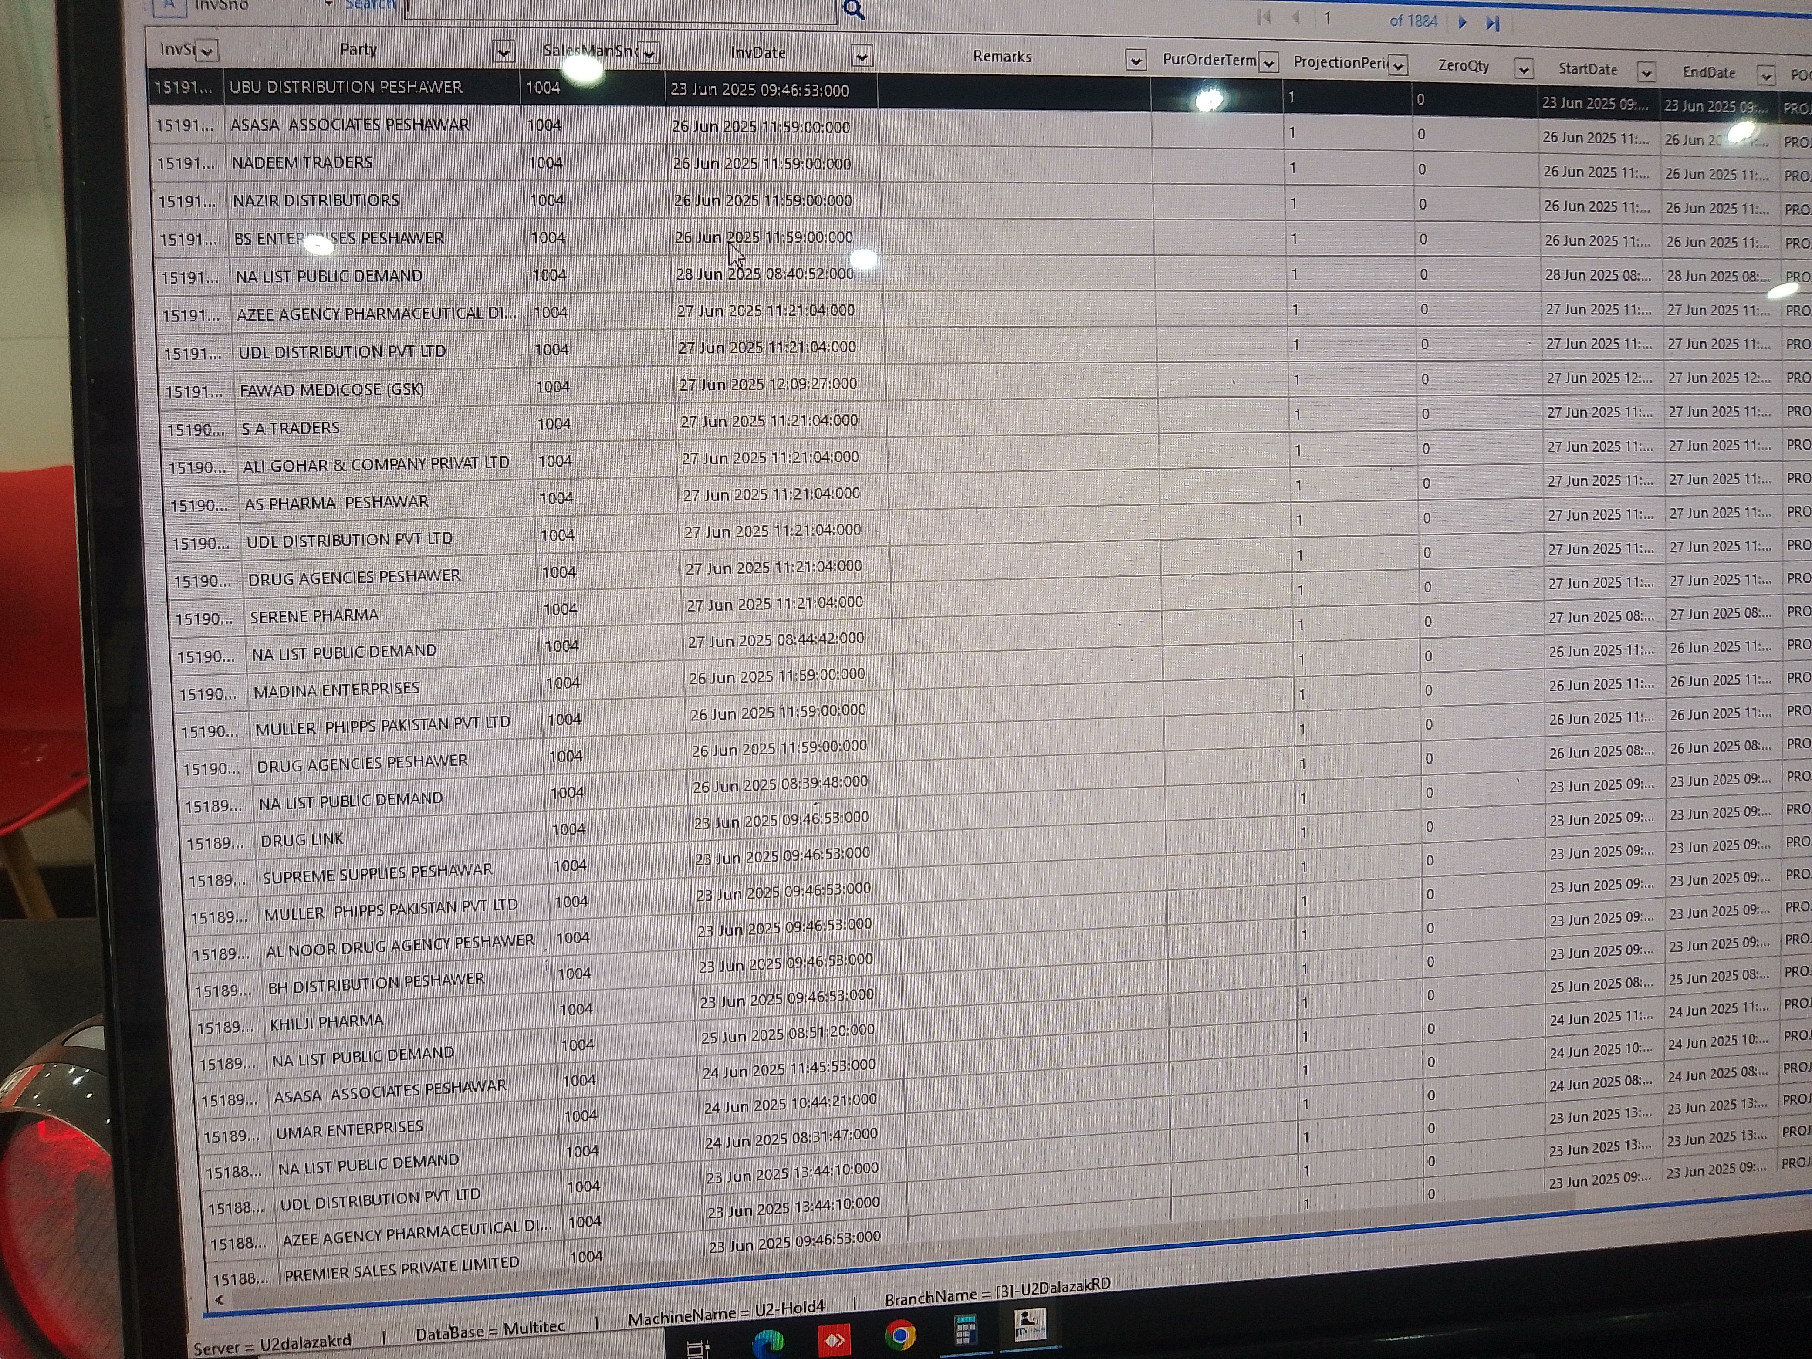Go to the next records page

coord(1462,22)
